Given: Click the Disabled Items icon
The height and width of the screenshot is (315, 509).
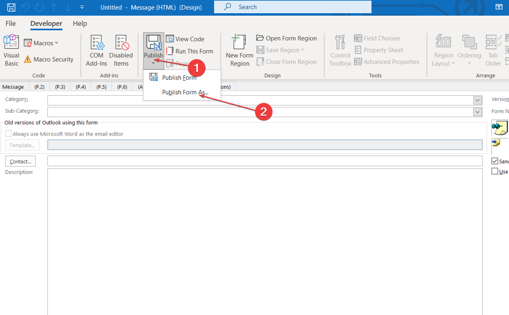Looking at the screenshot, I should point(121,49).
